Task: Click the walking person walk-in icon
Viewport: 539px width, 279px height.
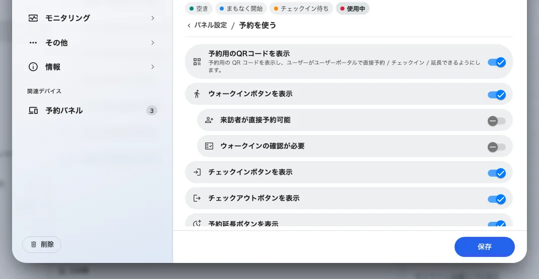Action: coord(197,94)
